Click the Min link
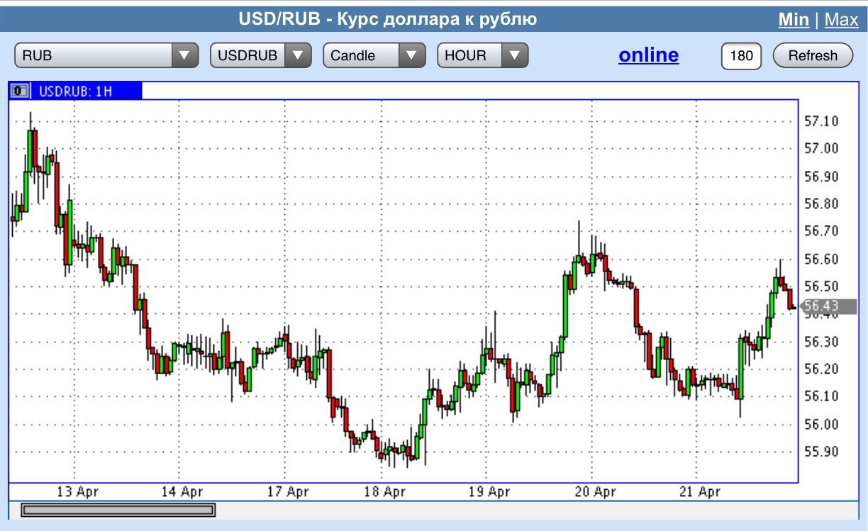 tap(794, 20)
